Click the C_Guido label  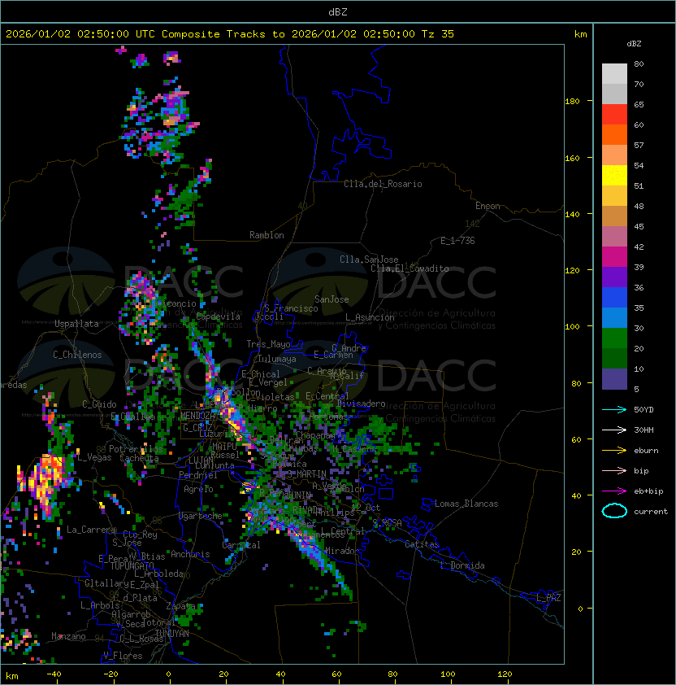99,404
